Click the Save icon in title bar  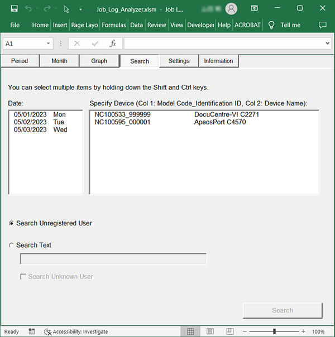[x=14, y=8]
